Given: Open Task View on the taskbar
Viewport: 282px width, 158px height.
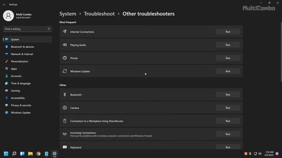Looking at the screenshot, I should tap(22, 154).
